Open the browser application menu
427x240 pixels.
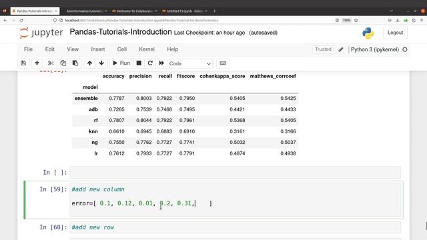(422, 21)
